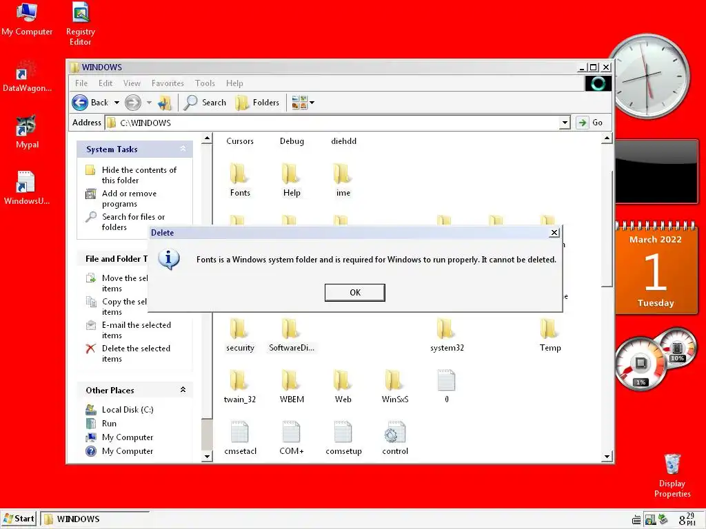Click the WINDOWS taskbar button
Image resolution: width=706 pixels, height=529 pixels.
click(94, 519)
